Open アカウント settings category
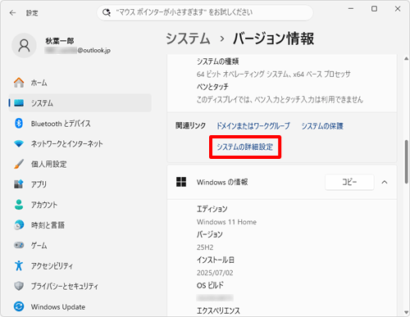The image size is (410, 317). (x=80, y=205)
